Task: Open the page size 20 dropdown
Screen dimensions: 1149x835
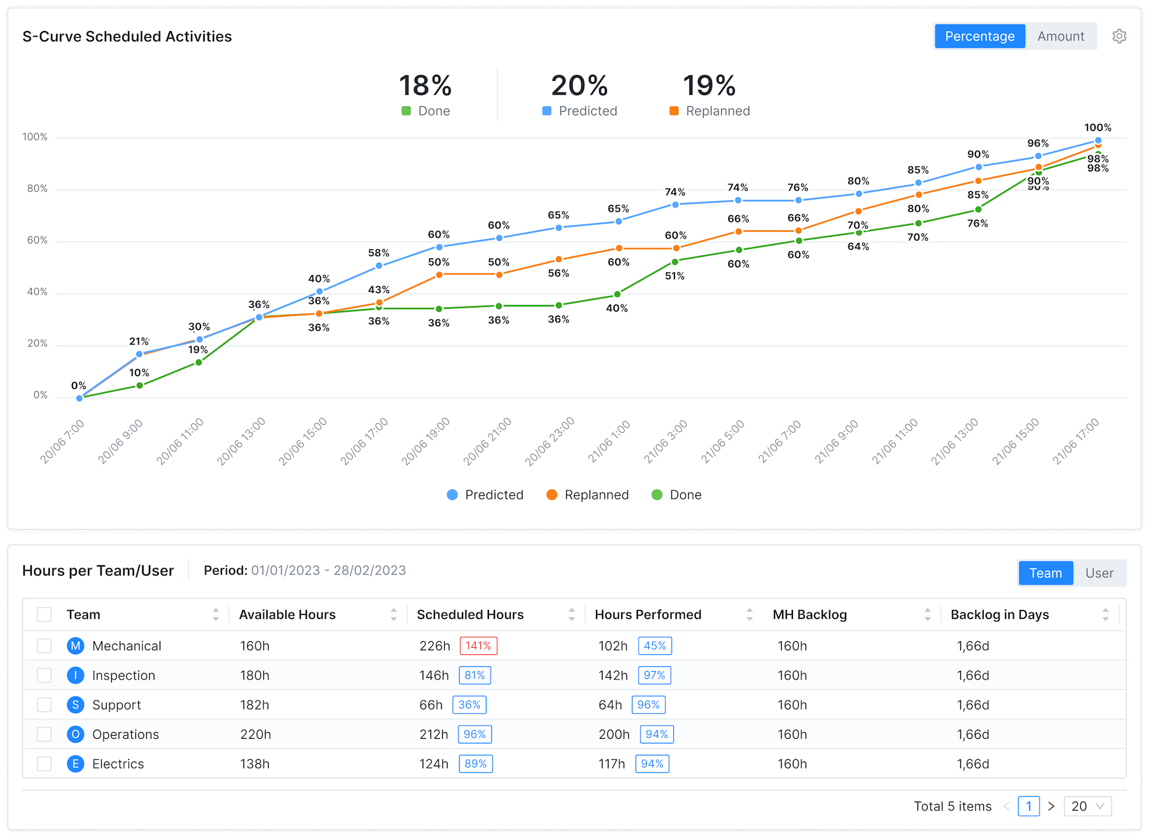Action: click(x=1087, y=806)
